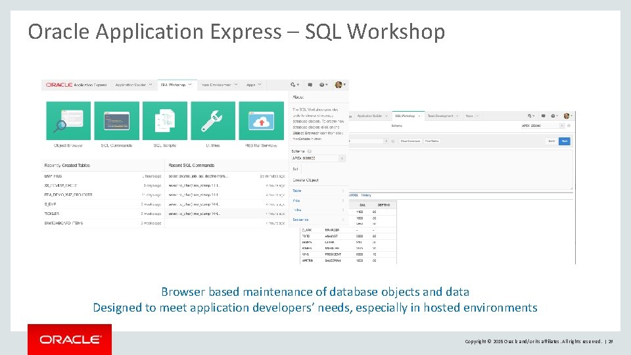Image resolution: width=631 pixels, height=355 pixels.
Task: Click the Recent SQL Commands heading
Action: [191, 166]
